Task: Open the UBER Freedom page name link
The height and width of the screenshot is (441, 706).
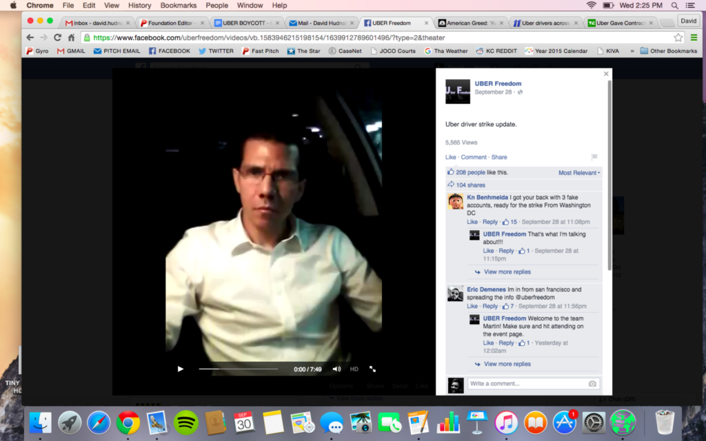Action: [x=498, y=83]
